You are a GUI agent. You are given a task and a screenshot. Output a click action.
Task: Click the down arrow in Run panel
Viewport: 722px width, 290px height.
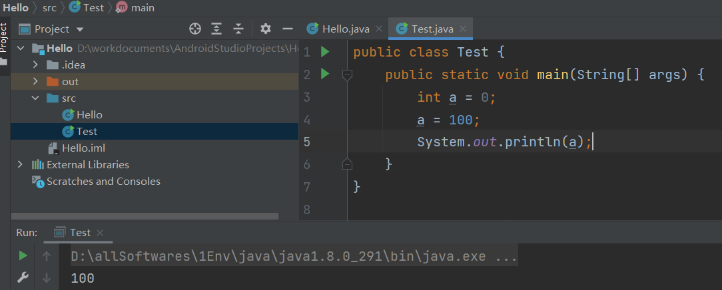click(46, 277)
